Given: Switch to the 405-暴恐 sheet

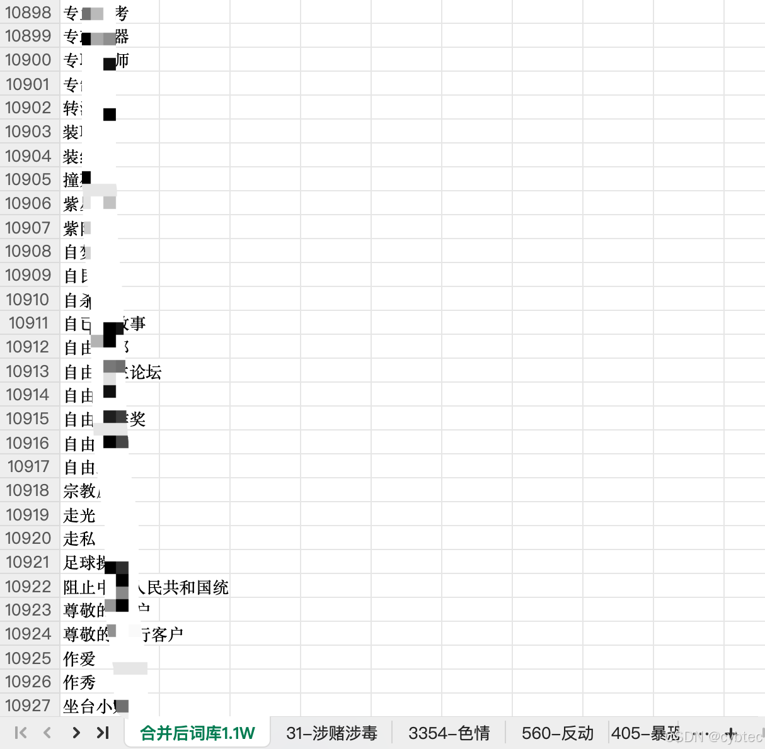Looking at the screenshot, I should tap(646, 733).
